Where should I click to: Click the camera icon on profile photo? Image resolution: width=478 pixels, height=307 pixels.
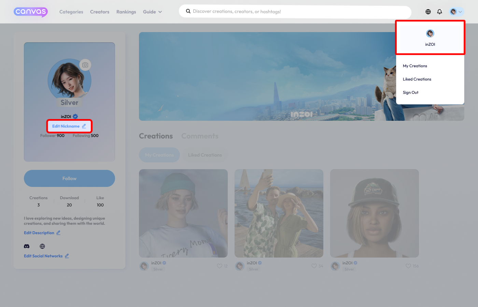(85, 65)
